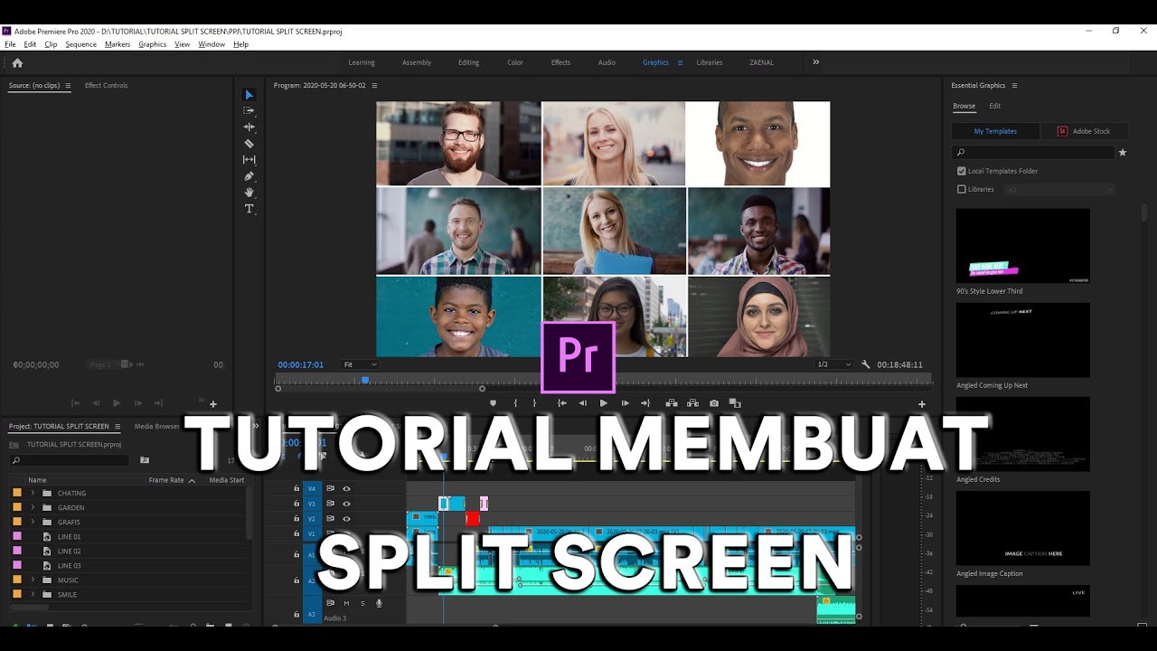Viewport: 1157px width, 651px height.
Task: Open the Markers menu
Action: 118,44
